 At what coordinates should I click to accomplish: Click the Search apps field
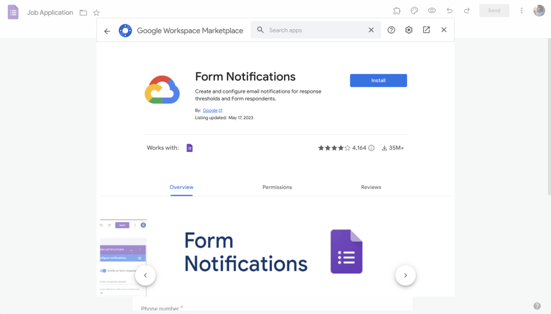pyautogui.click(x=316, y=30)
